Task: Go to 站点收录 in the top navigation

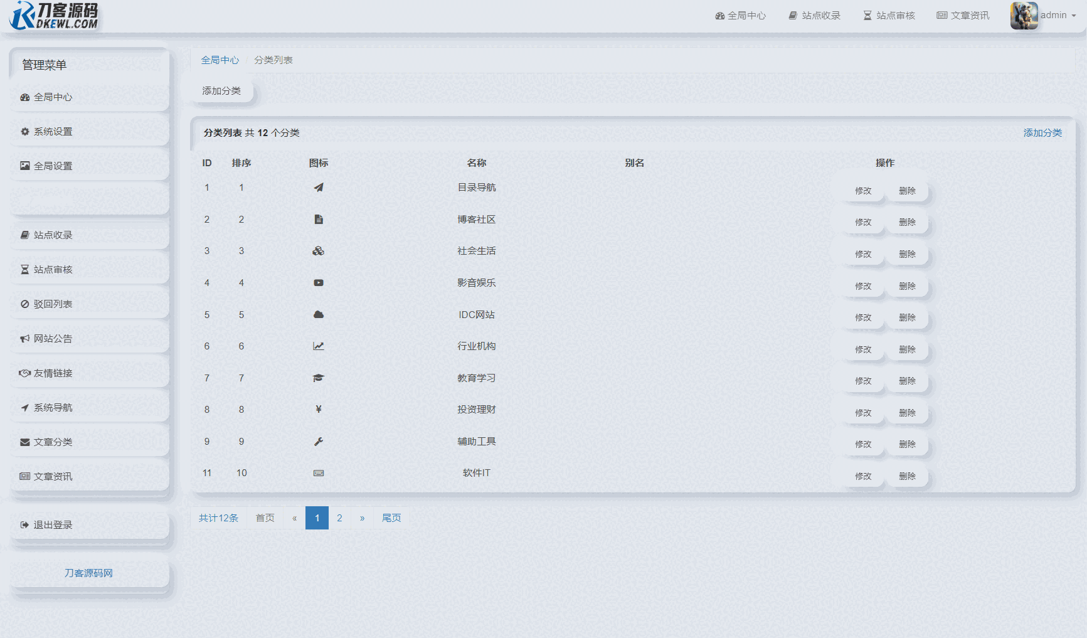Action: [x=815, y=16]
